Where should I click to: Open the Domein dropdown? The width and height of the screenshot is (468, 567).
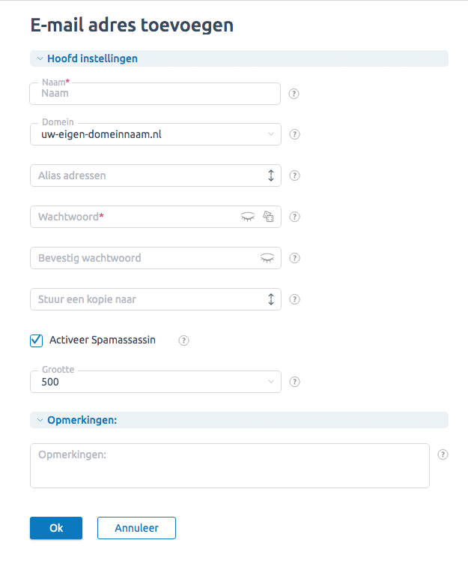156,134
